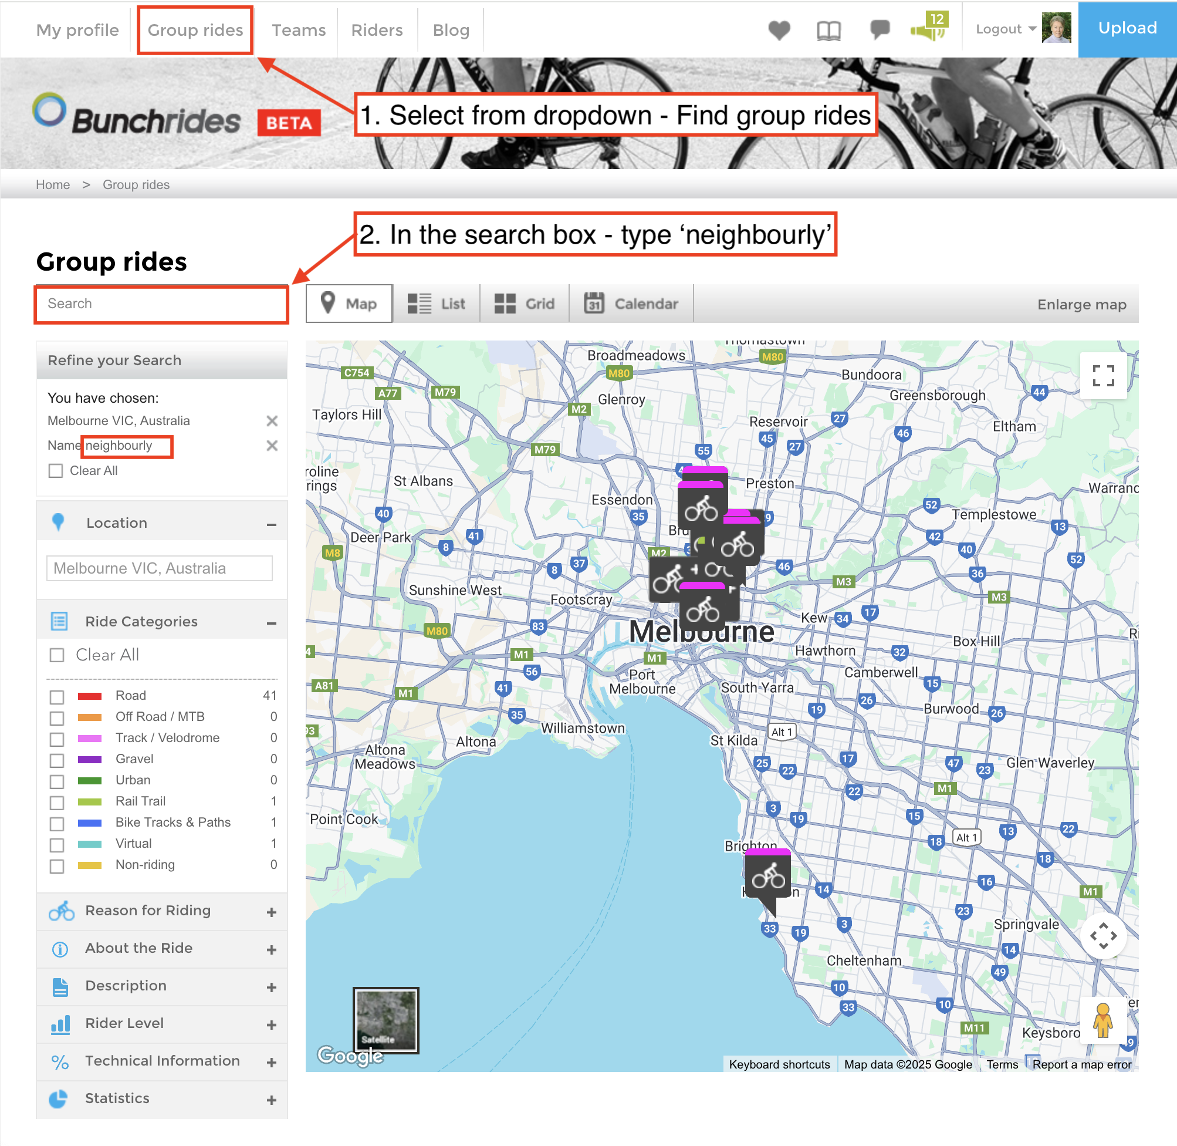Image resolution: width=1177 pixels, height=1146 pixels.
Task: Click the Statistics pie chart icon
Action: 58,1099
